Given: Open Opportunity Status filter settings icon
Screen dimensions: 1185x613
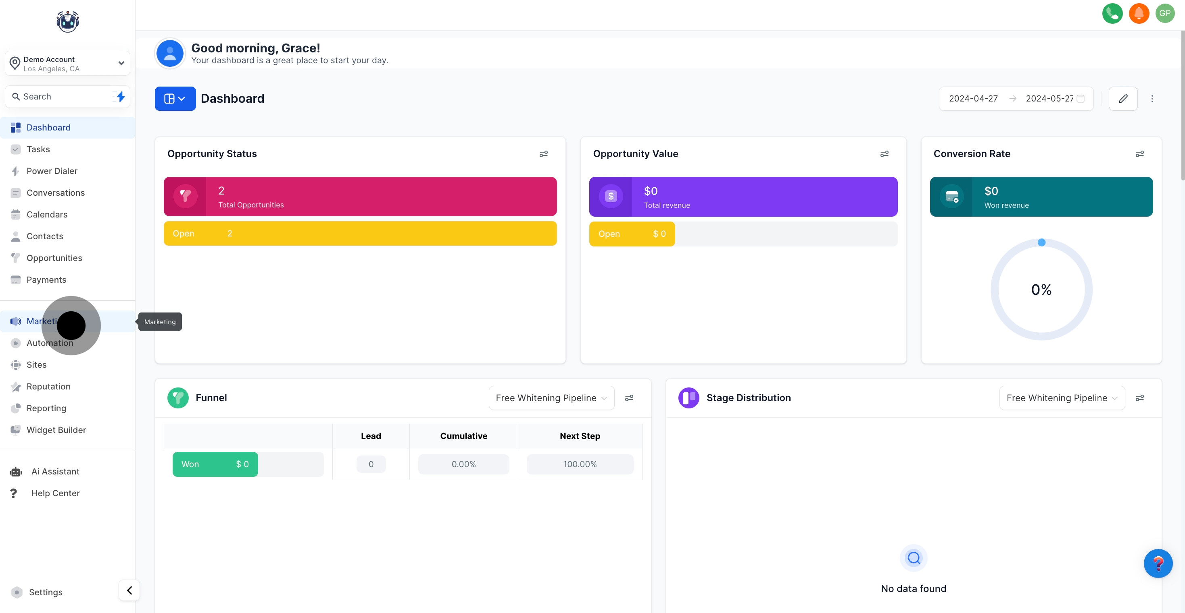Looking at the screenshot, I should pyautogui.click(x=543, y=153).
